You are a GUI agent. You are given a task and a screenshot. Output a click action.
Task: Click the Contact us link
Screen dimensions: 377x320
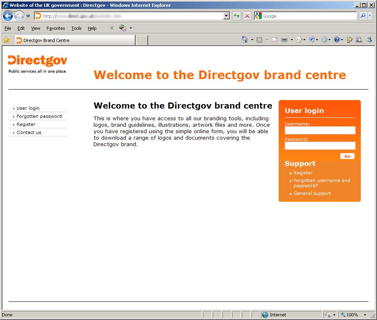[x=29, y=132]
